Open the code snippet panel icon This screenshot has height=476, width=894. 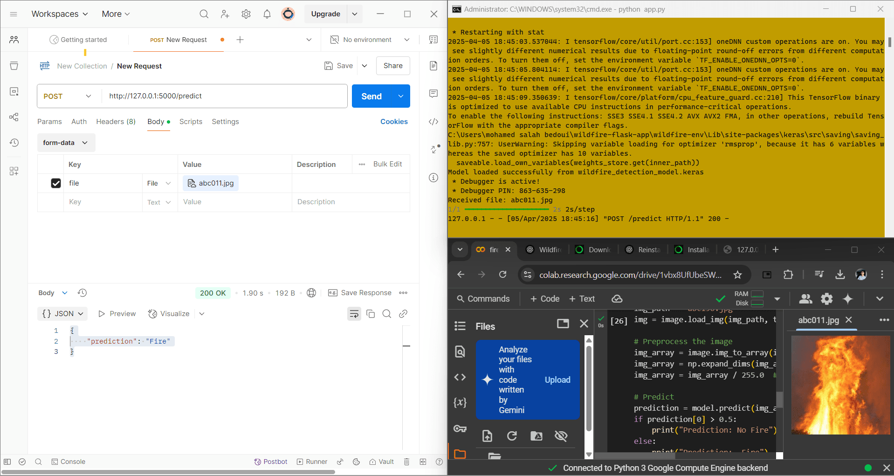coord(433,122)
